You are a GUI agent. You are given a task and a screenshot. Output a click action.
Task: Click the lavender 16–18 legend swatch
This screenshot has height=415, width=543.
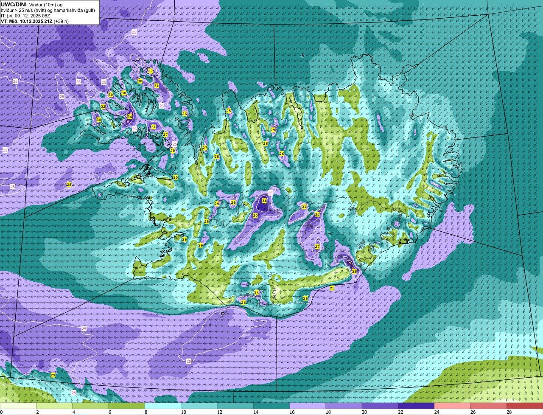click(x=308, y=406)
